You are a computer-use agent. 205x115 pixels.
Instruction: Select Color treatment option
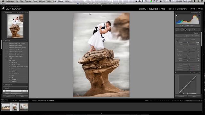pos(188,36)
